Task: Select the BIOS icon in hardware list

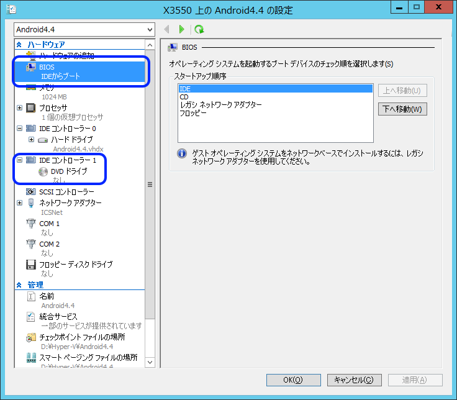Action: [x=31, y=67]
